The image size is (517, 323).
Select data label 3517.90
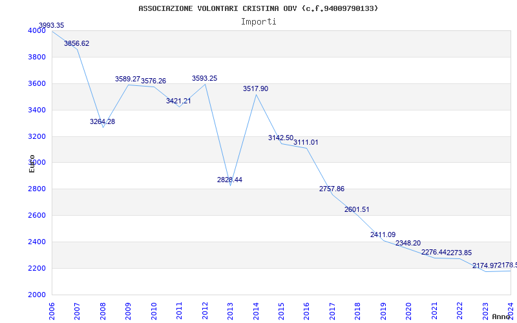click(x=255, y=89)
